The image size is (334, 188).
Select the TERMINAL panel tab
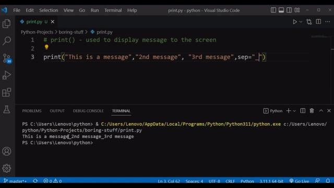121,111
